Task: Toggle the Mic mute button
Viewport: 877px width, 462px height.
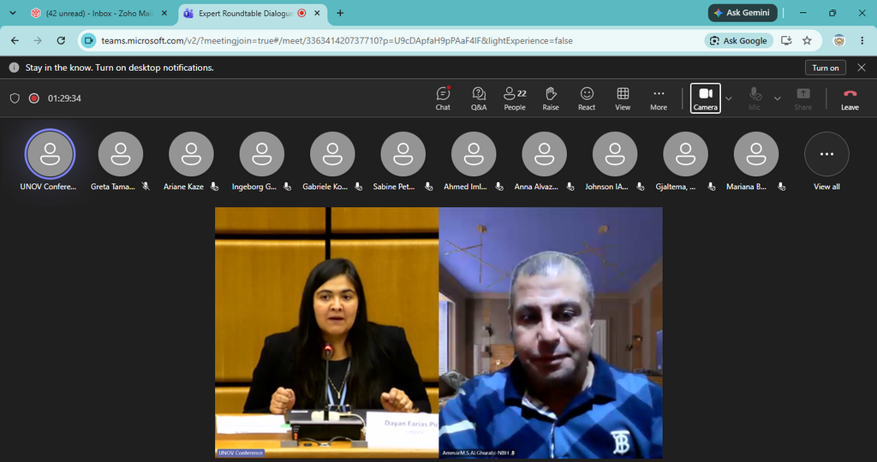Action: click(755, 98)
